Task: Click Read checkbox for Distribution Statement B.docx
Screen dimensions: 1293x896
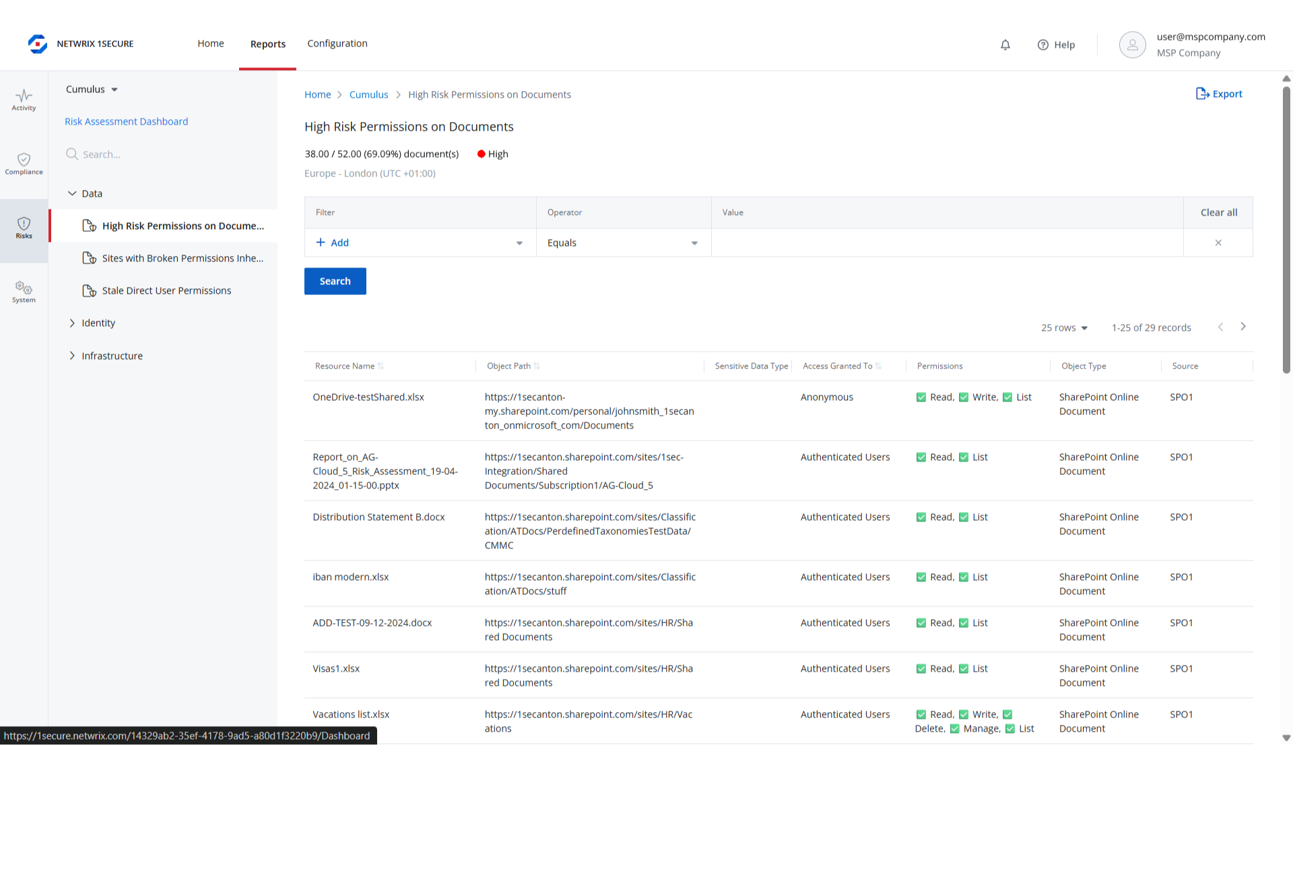Action: point(921,517)
